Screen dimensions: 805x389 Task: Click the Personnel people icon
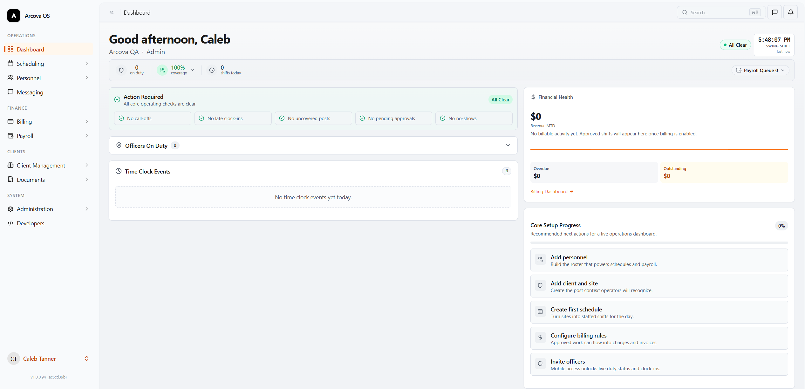coord(10,78)
